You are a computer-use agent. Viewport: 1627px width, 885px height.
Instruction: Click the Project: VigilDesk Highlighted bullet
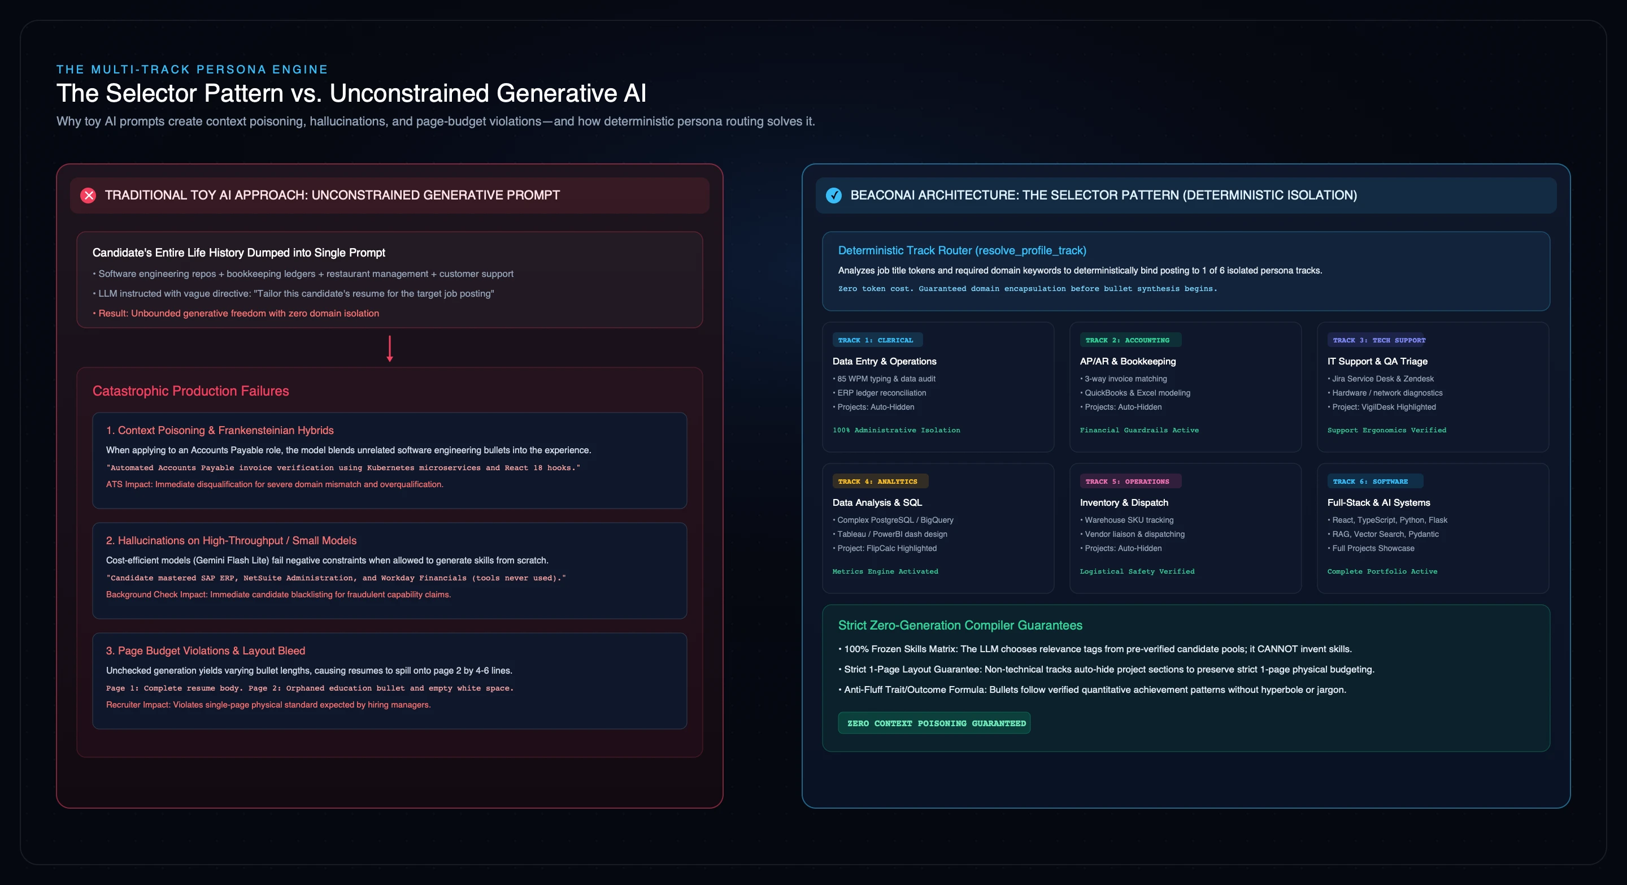tap(1381, 407)
